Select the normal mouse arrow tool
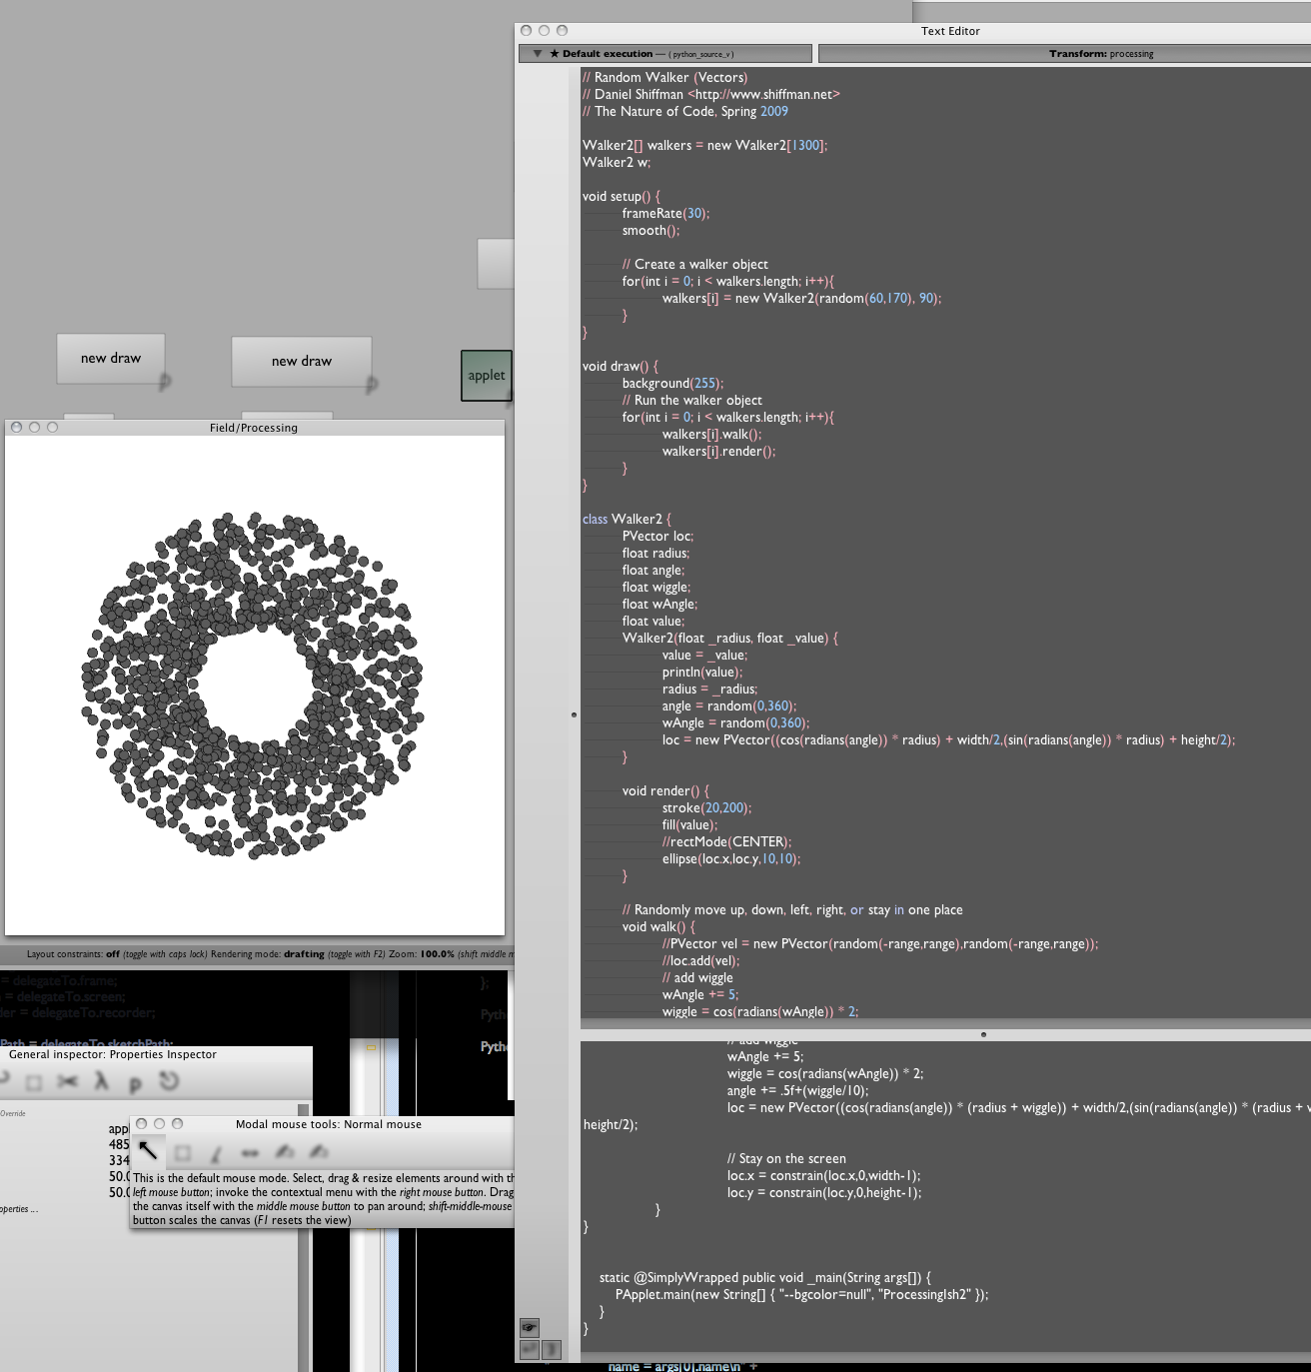1311x1372 pixels. (x=148, y=1151)
